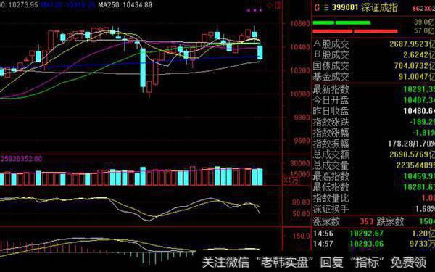Select index change value -189.29
The image size is (435, 272).
[422, 122]
